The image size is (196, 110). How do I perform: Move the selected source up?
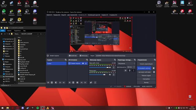(81, 82)
